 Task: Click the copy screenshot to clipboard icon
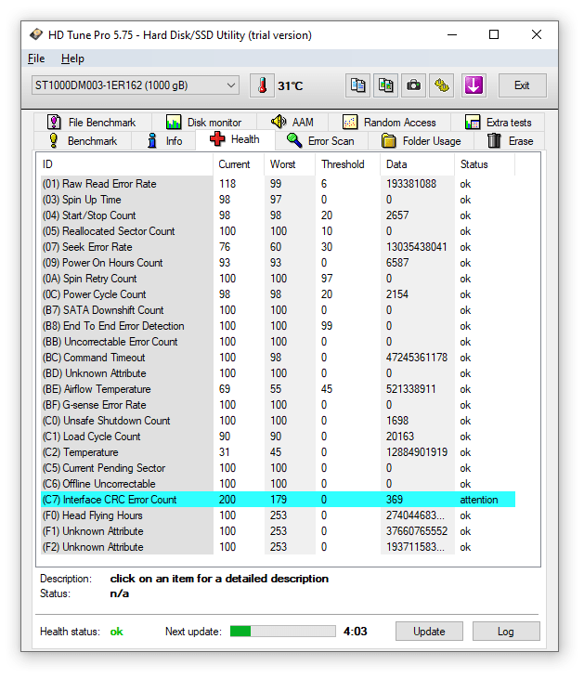(x=385, y=85)
